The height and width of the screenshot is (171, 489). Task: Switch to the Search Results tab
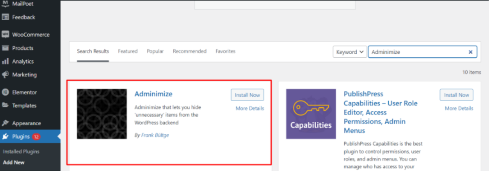point(93,51)
